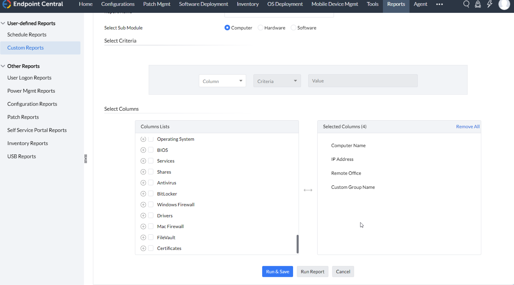Click the Run Report button
The height and width of the screenshot is (285, 514).
313,271
